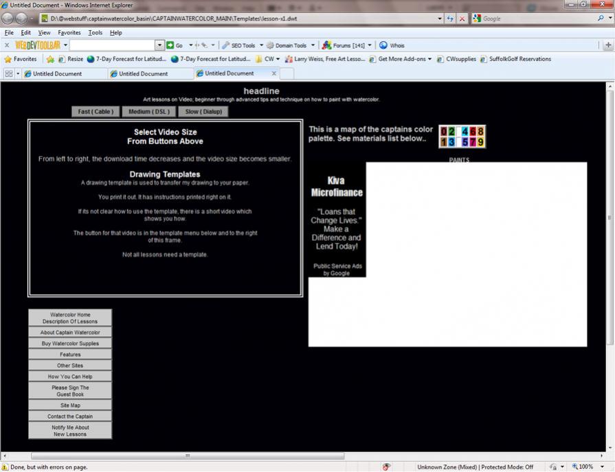This screenshot has width=615, height=472.
Task: Open the Help menu
Action: tap(115, 33)
